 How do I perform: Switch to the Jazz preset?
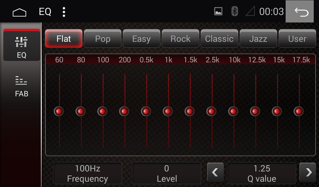pos(258,39)
